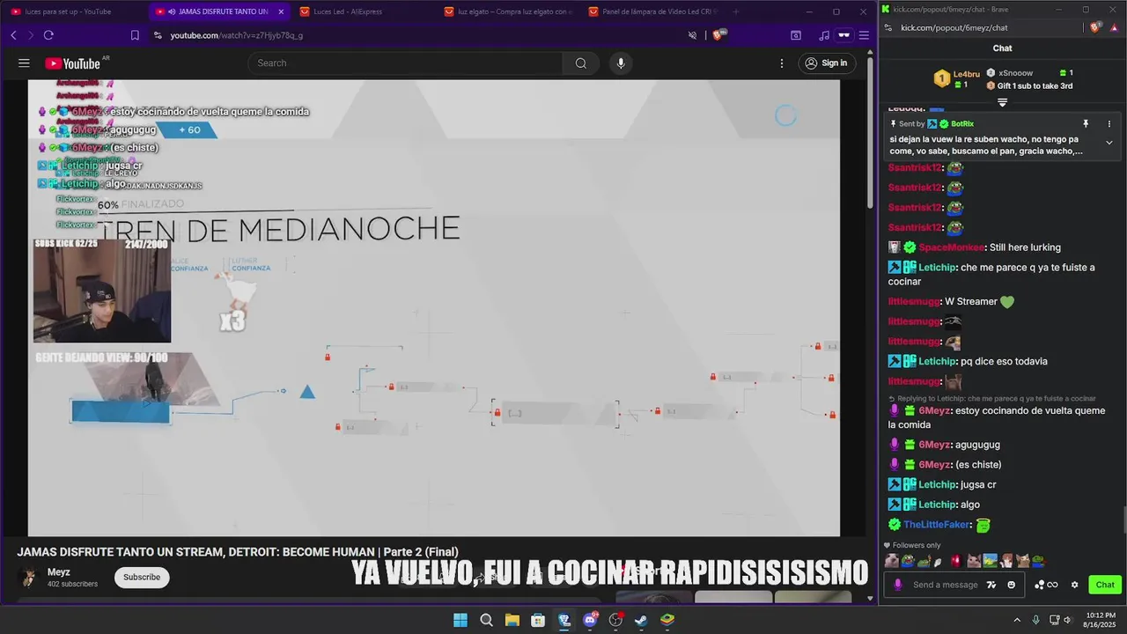Image resolution: width=1127 pixels, height=634 pixels.
Task: Open YouTube settings three-dot menu
Action: coord(781,63)
